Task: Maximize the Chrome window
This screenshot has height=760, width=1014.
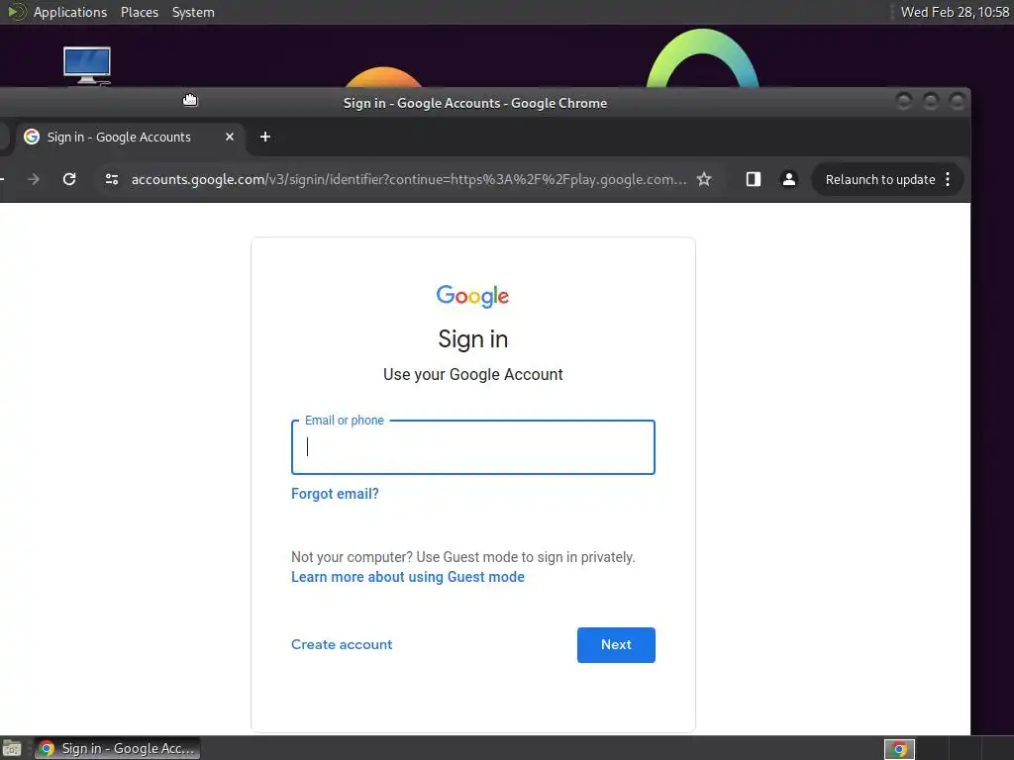Action: point(930,101)
